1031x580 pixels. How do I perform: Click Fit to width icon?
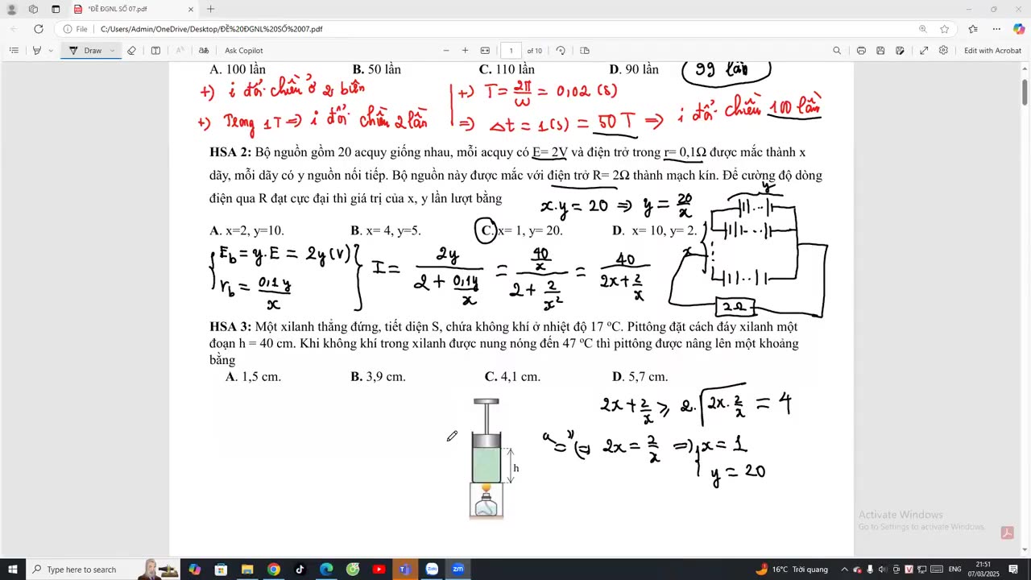click(x=485, y=50)
